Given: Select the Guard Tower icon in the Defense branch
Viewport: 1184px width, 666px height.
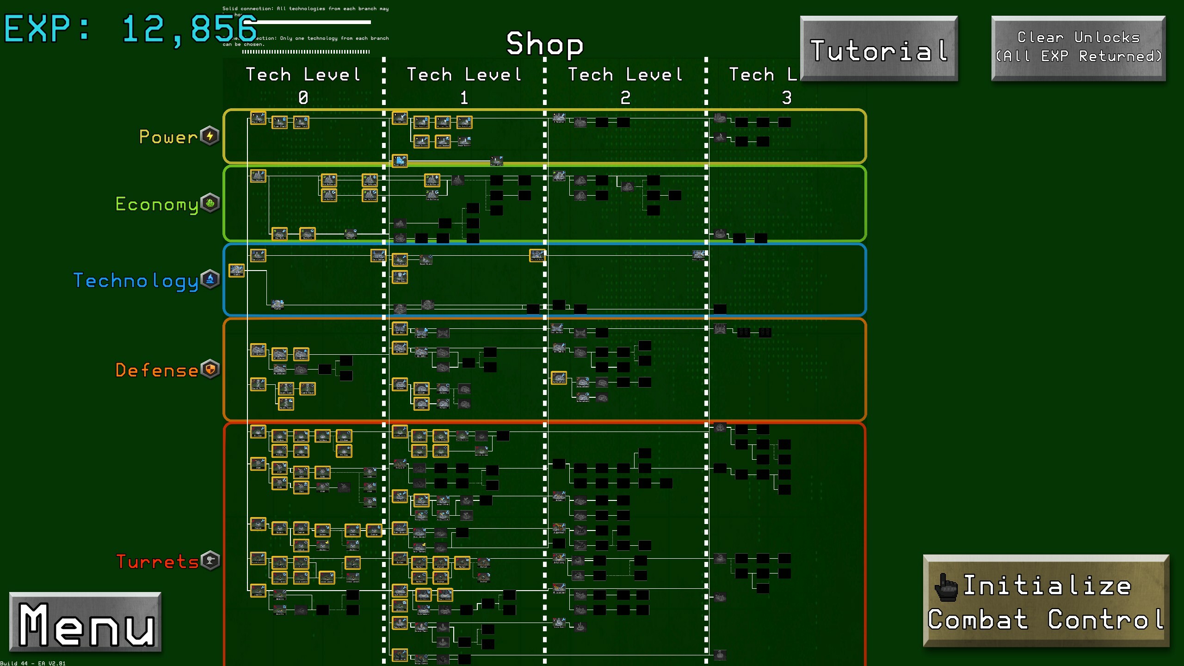Looking at the screenshot, I should pyautogui.click(x=307, y=389).
